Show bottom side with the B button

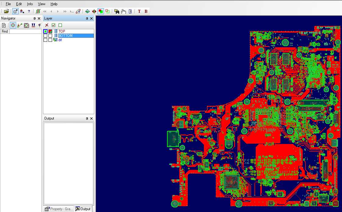point(146,11)
